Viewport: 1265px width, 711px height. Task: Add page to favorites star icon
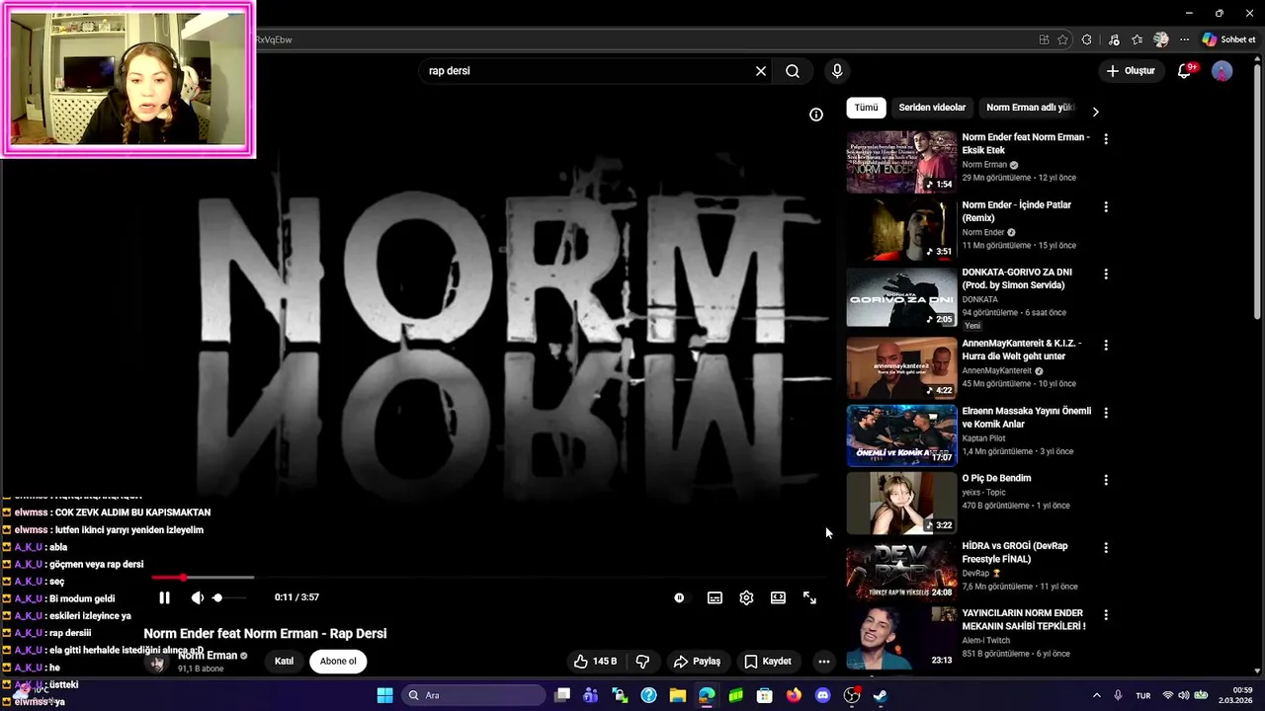[x=1063, y=39]
